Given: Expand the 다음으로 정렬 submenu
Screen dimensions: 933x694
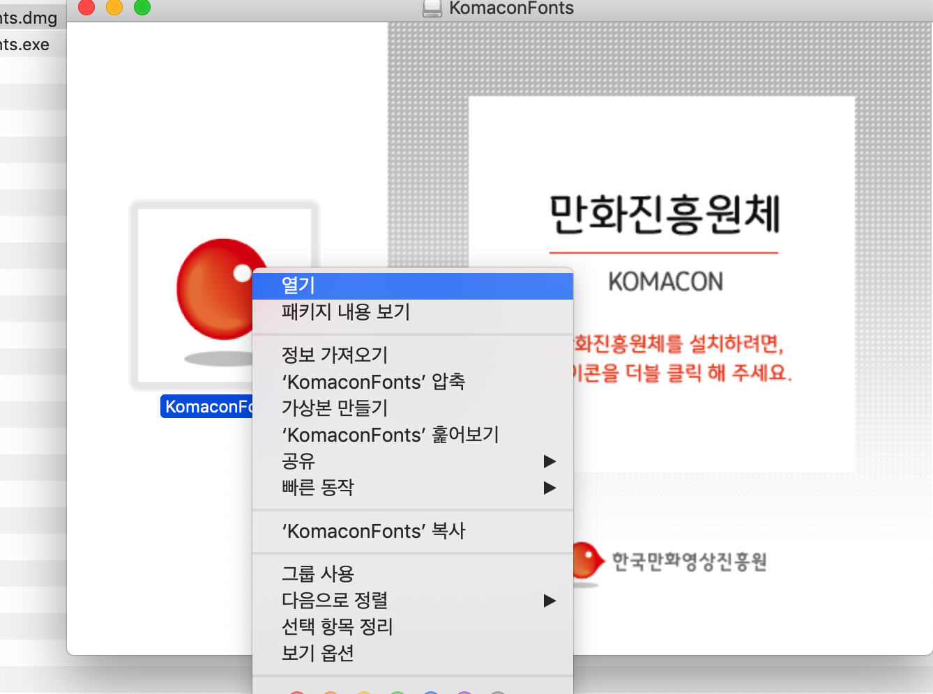Looking at the screenshot, I should (x=413, y=601).
